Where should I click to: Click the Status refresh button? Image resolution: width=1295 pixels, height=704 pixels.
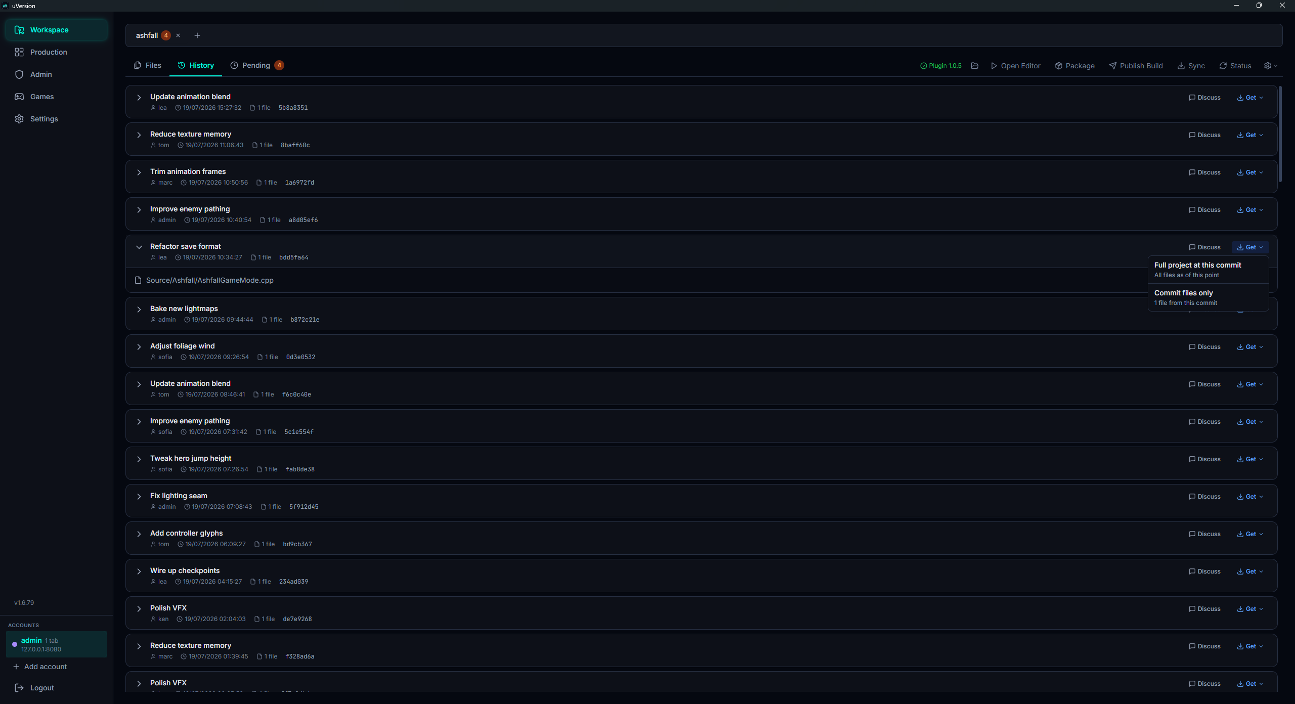(x=1235, y=66)
